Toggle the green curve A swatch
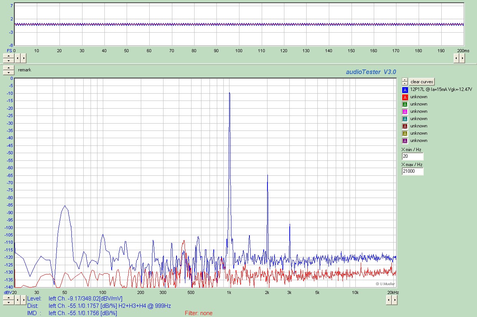The width and height of the screenshot is (477, 317). pyautogui.click(x=404, y=104)
